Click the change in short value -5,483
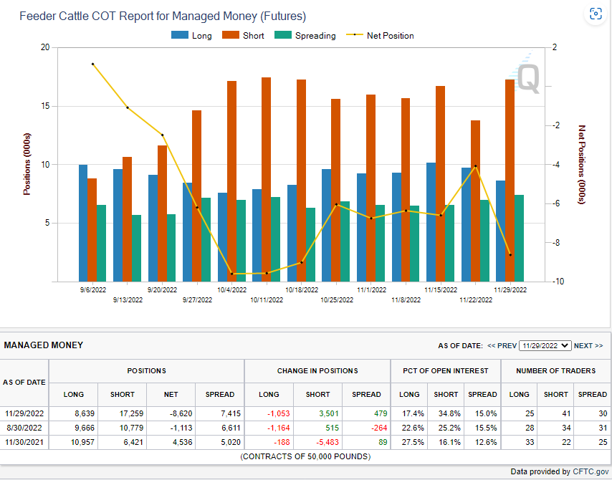Image resolution: width=612 pixels, height=480 pixels. click(x=327, y=442)
